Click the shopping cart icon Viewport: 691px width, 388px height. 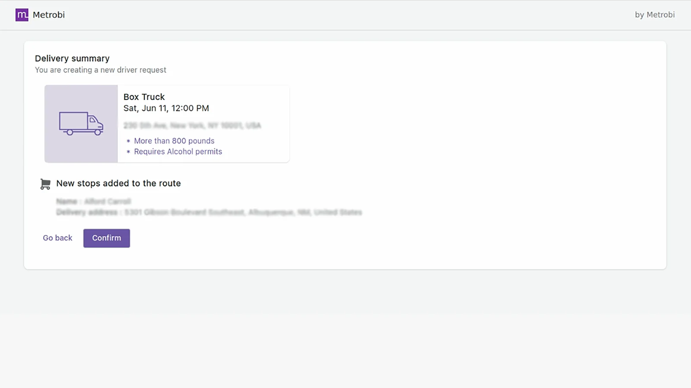tap(45, 184)
